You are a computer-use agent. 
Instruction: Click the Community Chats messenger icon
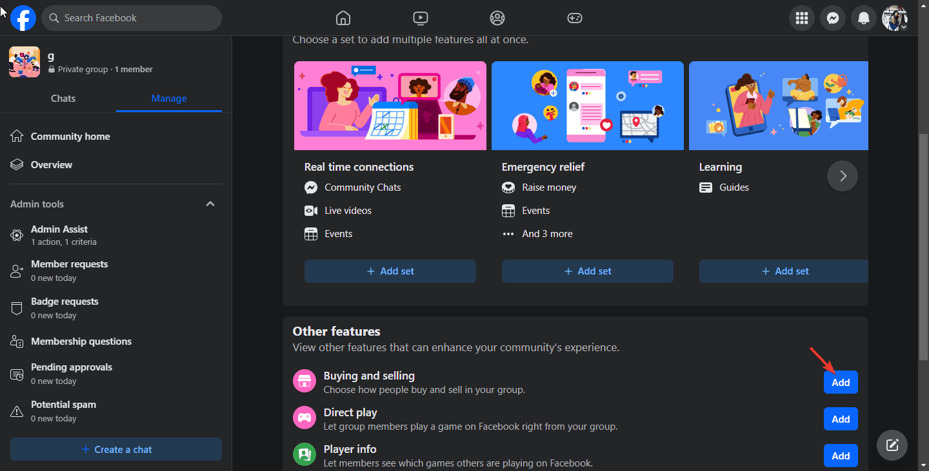[x=311, y=187]
